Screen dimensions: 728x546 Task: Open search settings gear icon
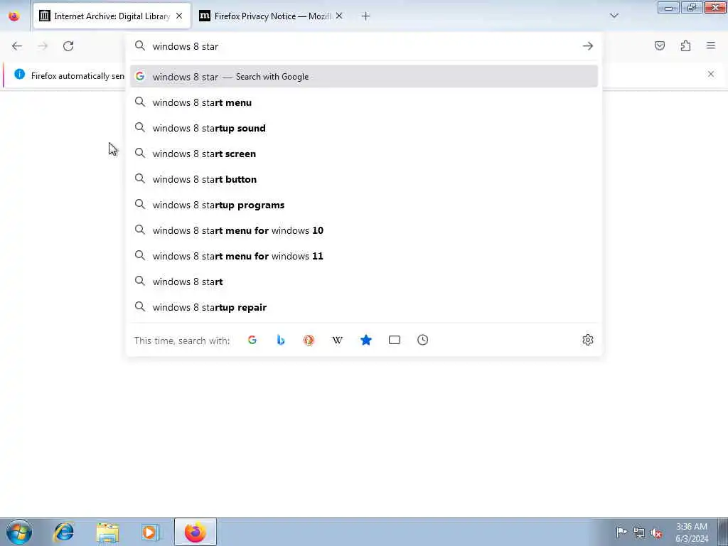point(588,340)
